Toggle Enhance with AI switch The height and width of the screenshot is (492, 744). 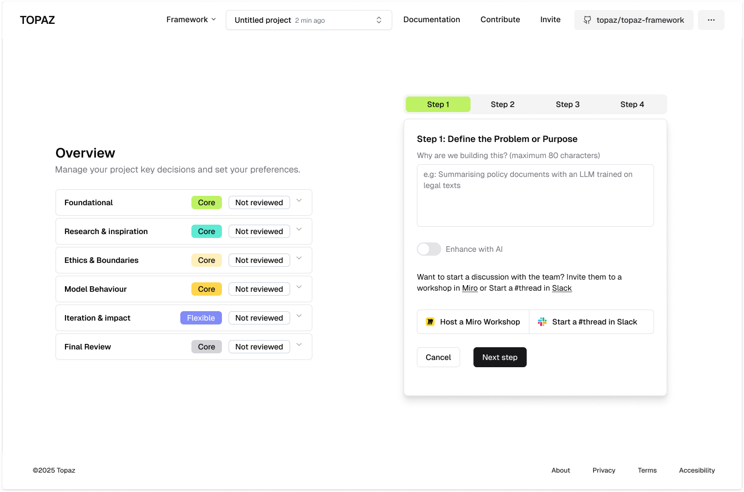(429, 249)
